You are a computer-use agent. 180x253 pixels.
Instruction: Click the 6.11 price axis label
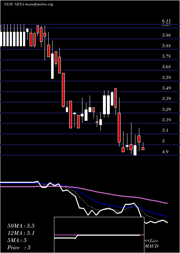(166, 21)
